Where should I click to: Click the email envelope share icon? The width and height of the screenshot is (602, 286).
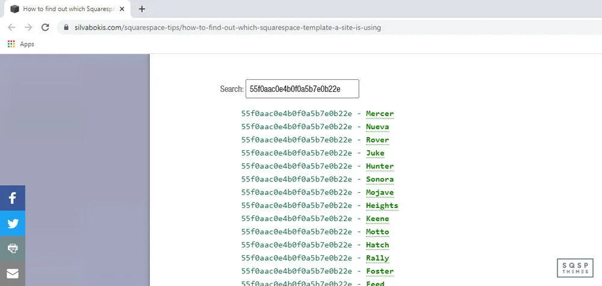tap(13, 273)
